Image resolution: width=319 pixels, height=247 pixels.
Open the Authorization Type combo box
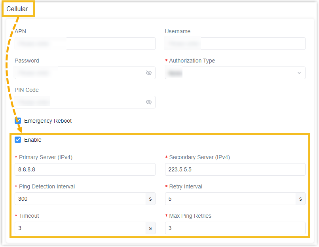(x=235, y=73)
